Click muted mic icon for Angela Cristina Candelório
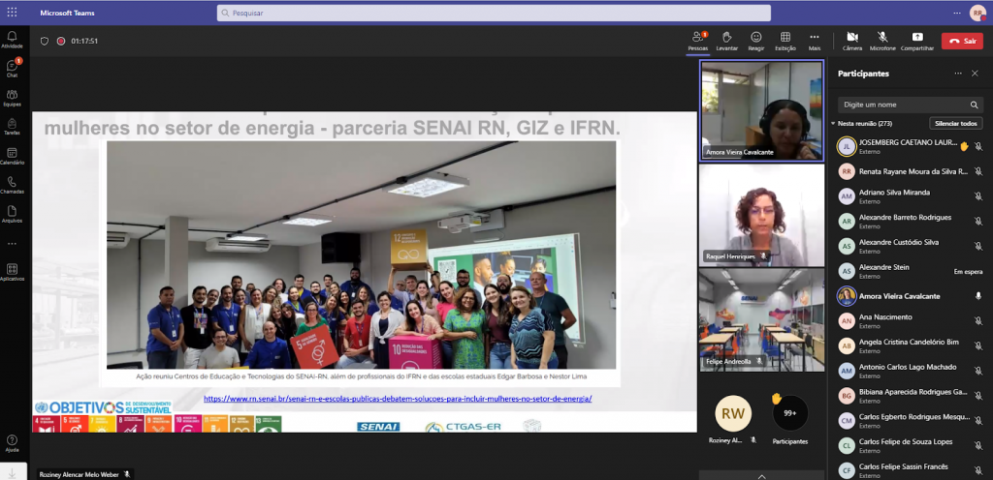Image resolution: width=993 pixels, height=480 pixels. point(977,346)
